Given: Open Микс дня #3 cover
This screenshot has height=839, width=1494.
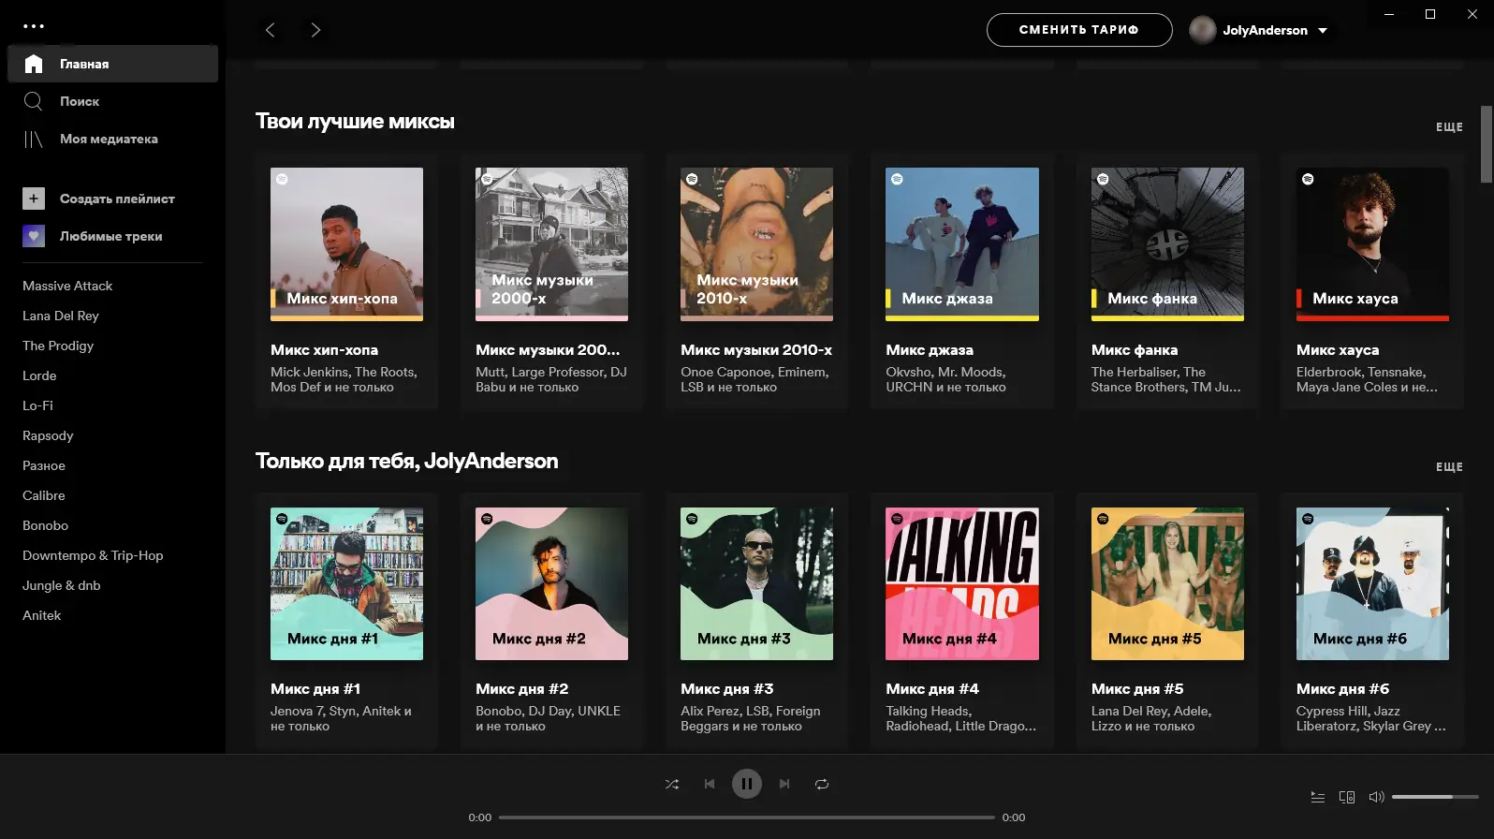Looking at the screenshot, I should pyautogui.click(x=756, y=584).
